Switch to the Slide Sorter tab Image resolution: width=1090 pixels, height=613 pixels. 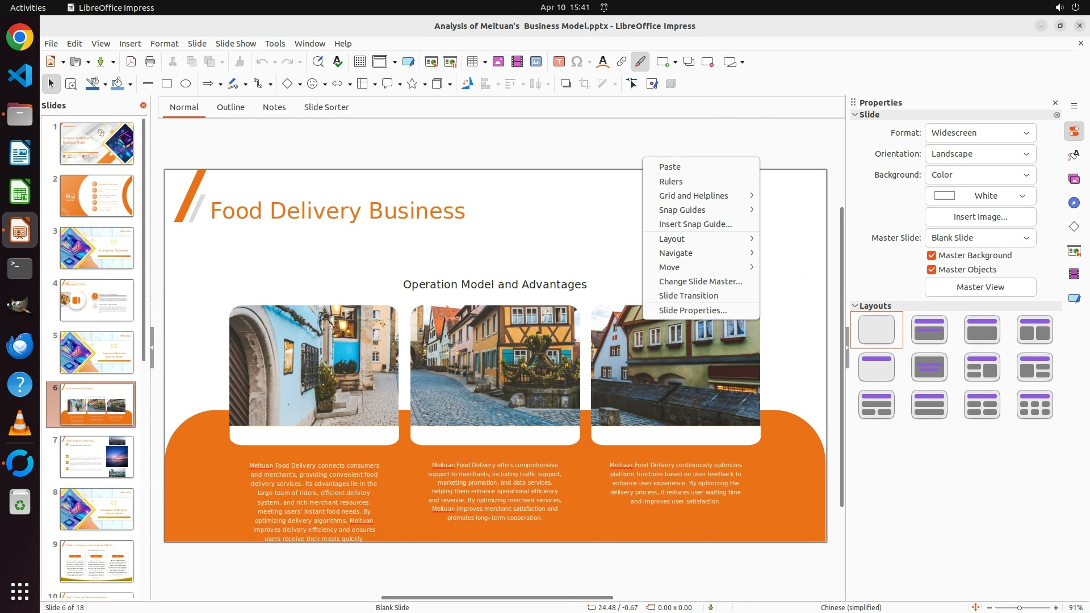click(x=326, y=107)
